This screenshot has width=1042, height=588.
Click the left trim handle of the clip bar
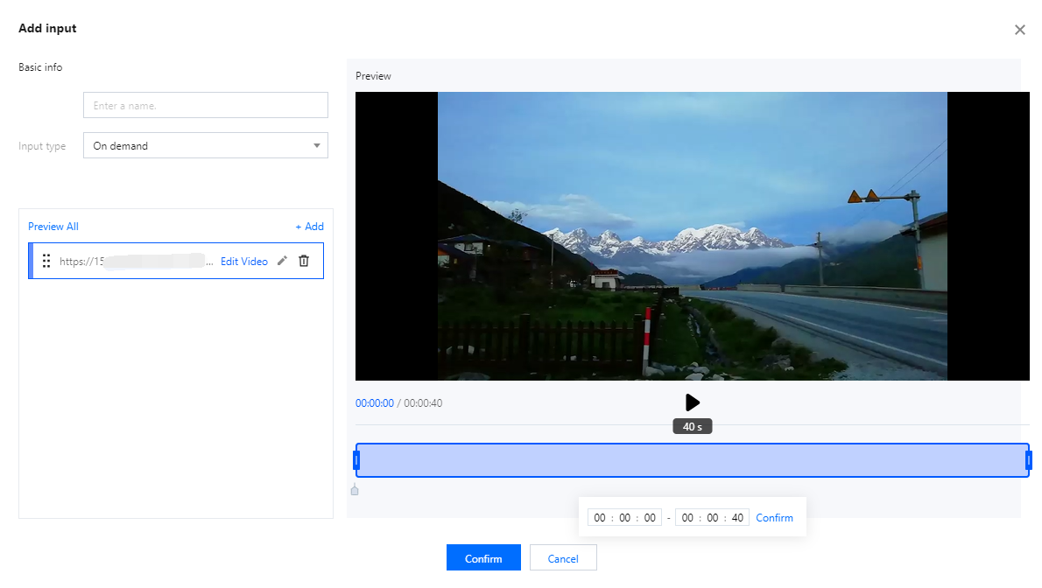click(356, 460)
